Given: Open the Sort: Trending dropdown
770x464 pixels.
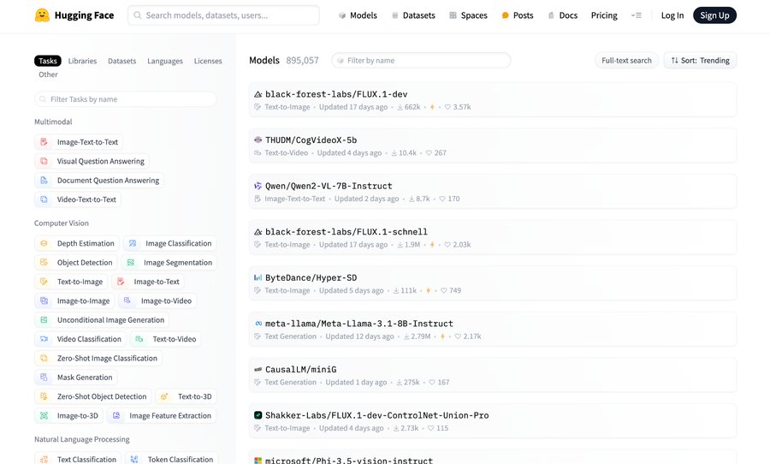Looking at the screenshot, I should click(700, 61).
